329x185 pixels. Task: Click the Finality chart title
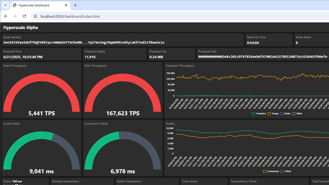(170, 124)
